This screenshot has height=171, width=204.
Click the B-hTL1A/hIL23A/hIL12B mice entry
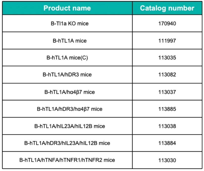[70, 126]
